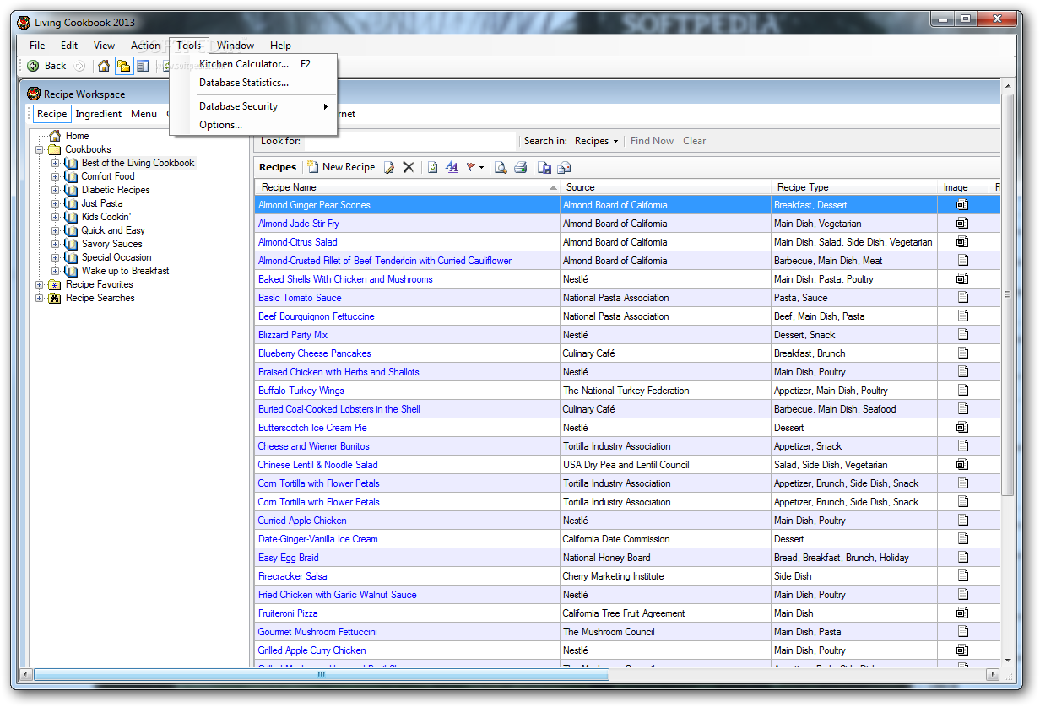
Task: Click the printer icon
Action: click(x=521, y=167)
